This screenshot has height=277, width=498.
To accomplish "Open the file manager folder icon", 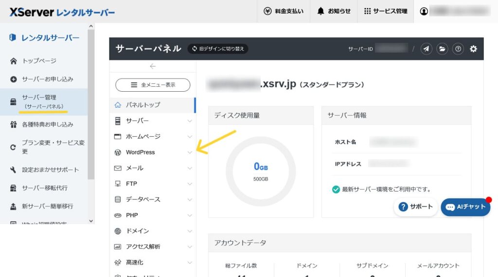I will pos(442,49).
